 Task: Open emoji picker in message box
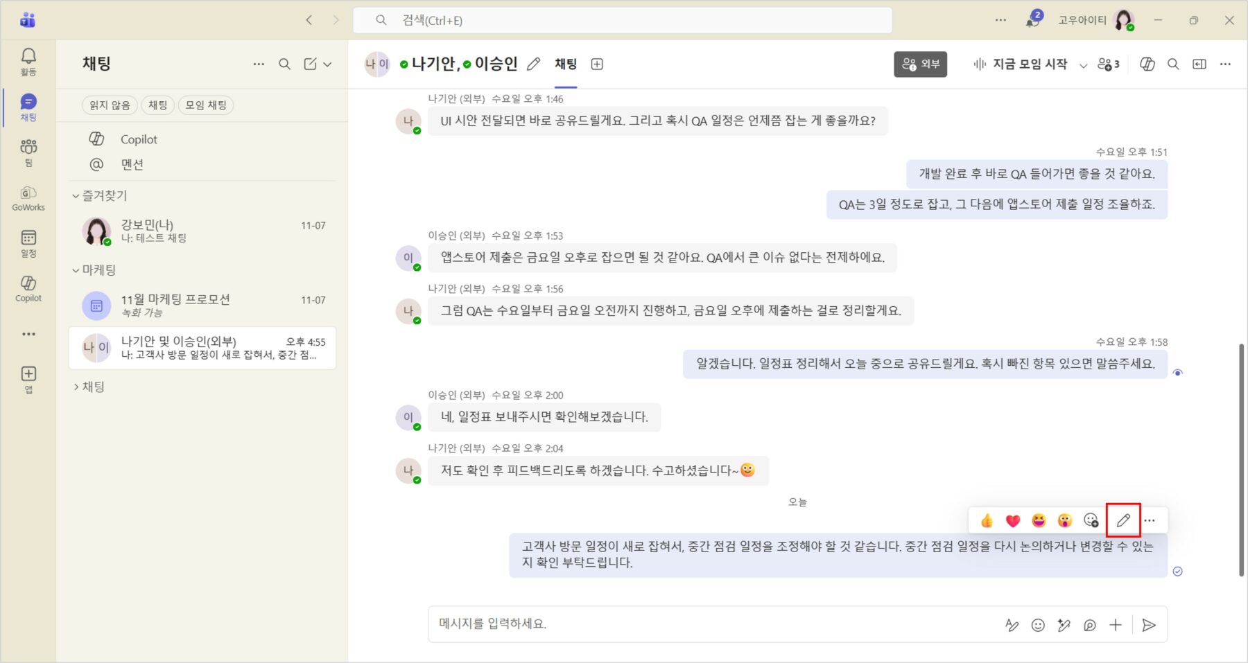1038,625
